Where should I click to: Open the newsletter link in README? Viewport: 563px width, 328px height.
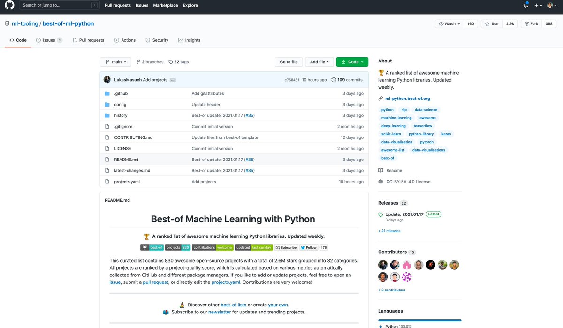220,312
